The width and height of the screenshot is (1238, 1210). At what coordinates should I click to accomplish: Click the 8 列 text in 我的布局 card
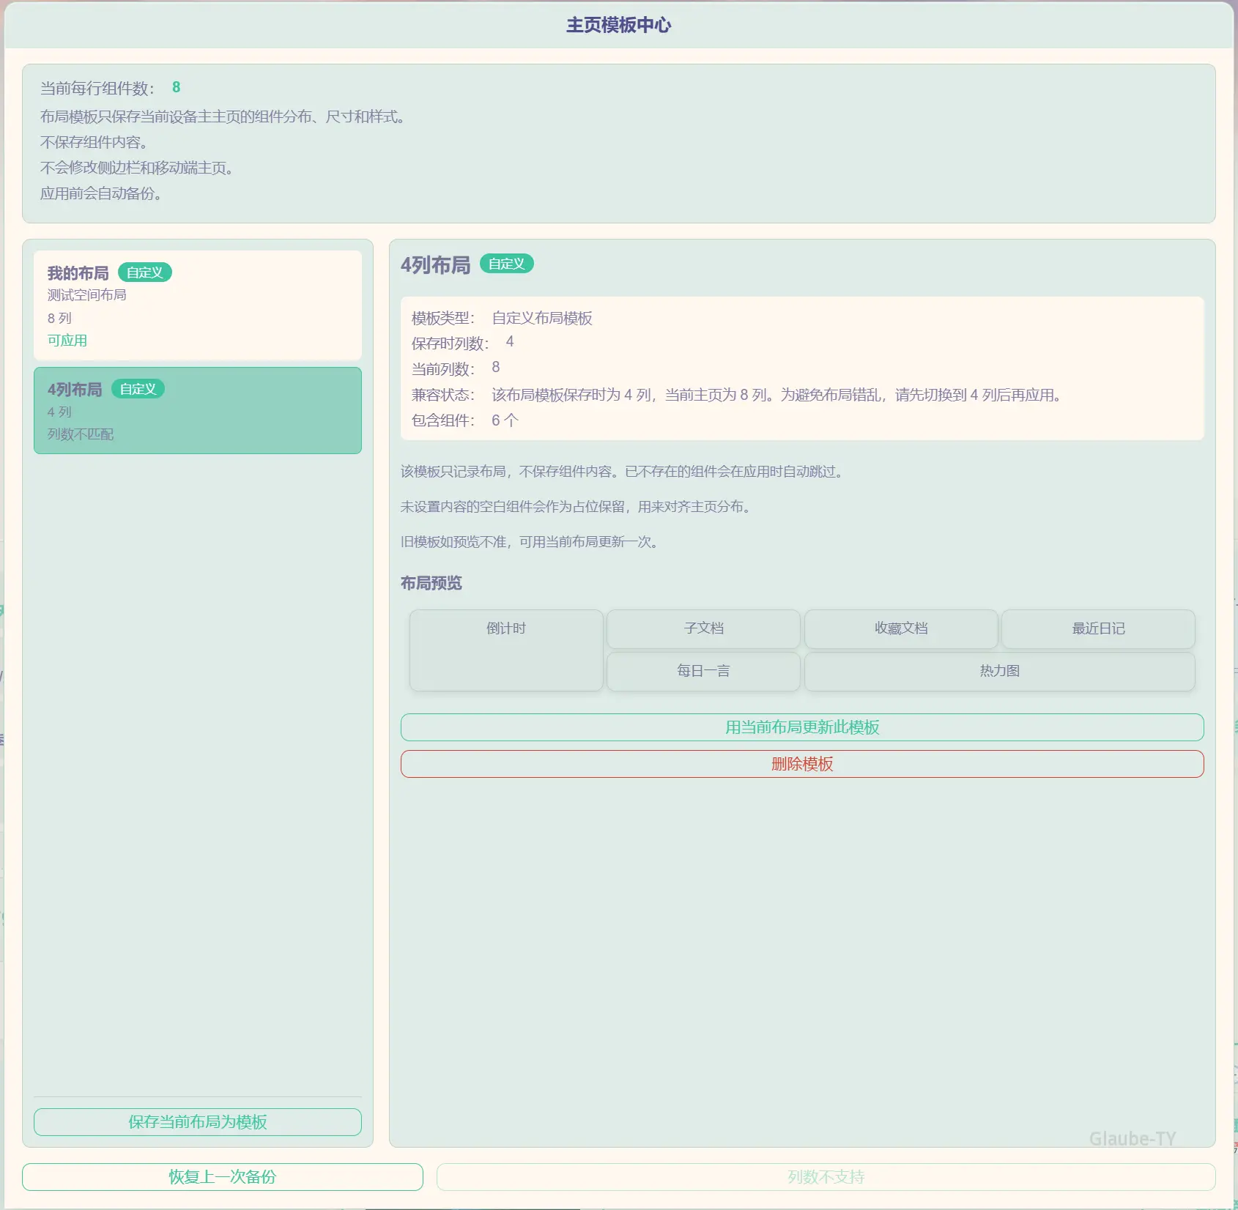coord(60,319)
